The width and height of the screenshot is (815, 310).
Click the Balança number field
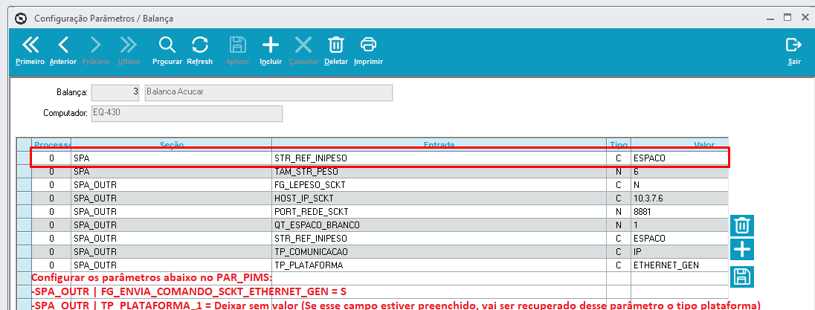(115, 92)
